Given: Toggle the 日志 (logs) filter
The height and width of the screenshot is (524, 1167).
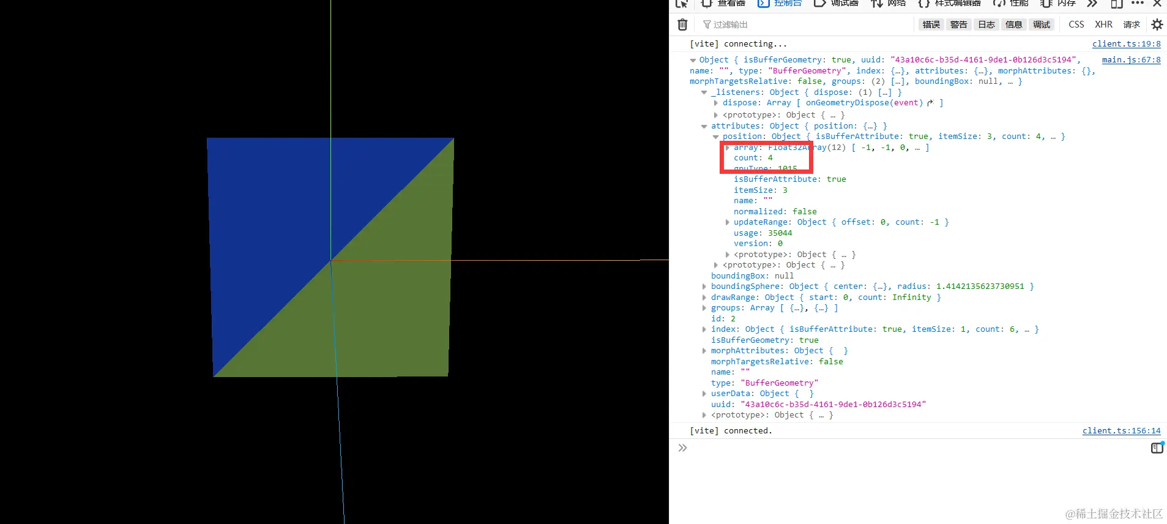Looking at the screenshot, I should 986,24.
